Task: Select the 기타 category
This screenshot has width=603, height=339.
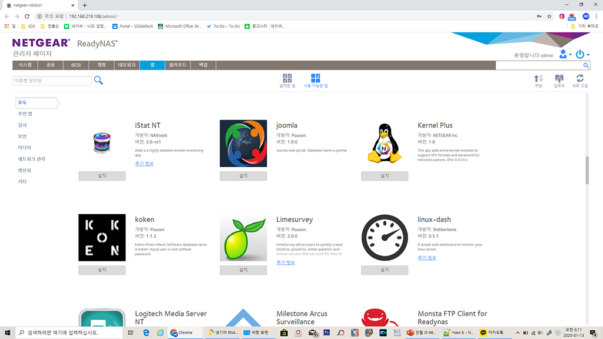Action: (x=22, y=181)
